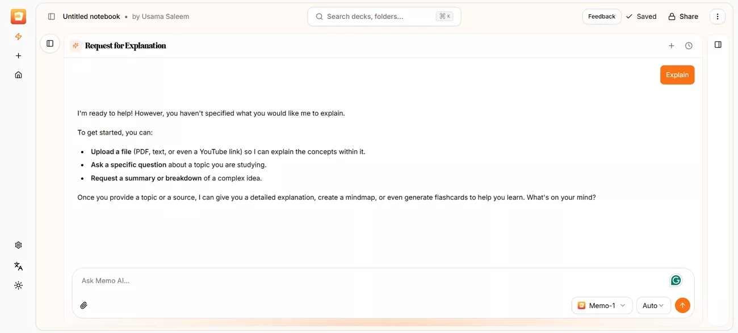Toggle the right side panel open
This screenshot has width=738, height=333.
pos(718,43)
